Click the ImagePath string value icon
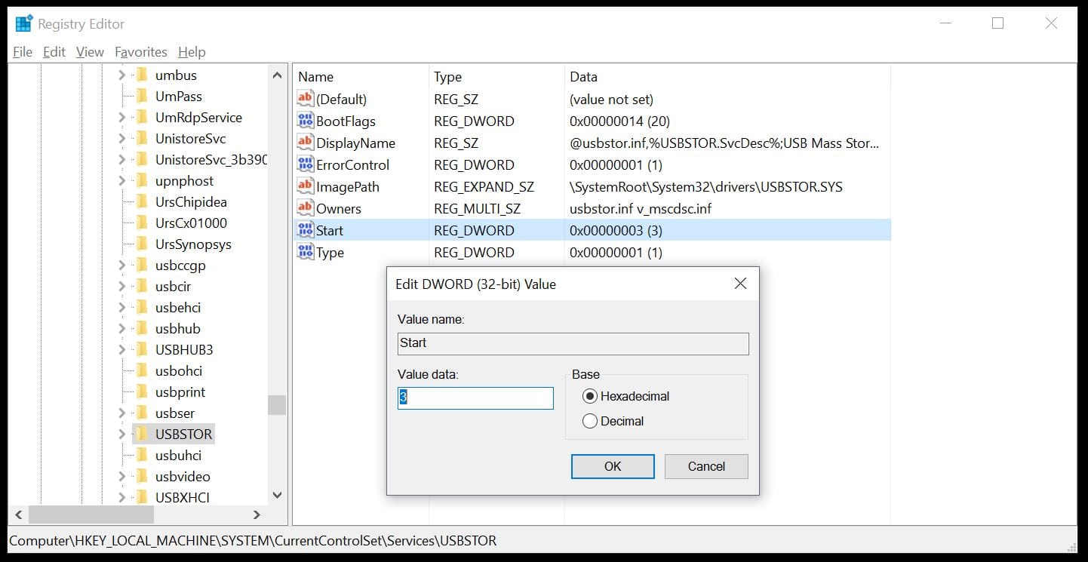 pyautogui.click(x=305, y=186)
